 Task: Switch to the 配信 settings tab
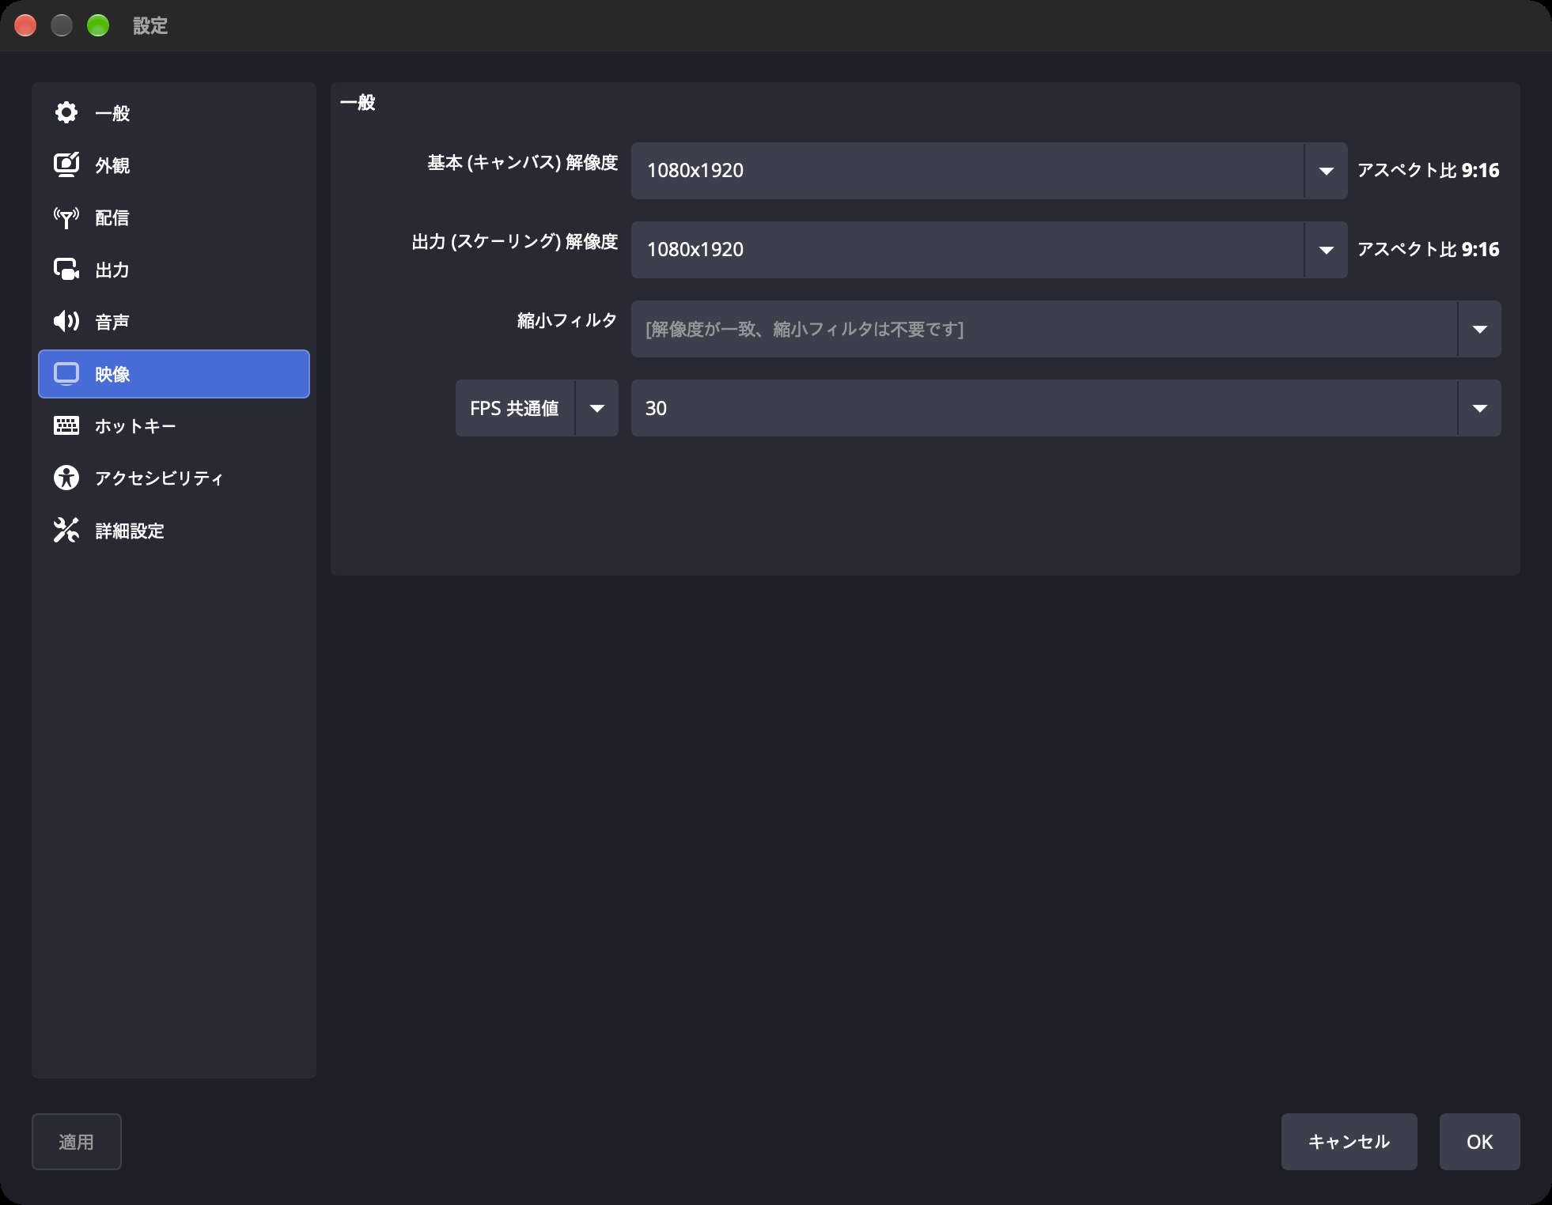[x=174, y=217]
